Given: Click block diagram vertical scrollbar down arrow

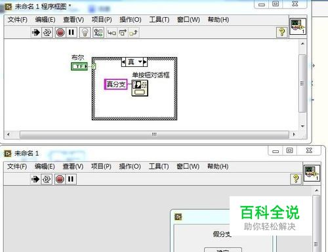Looking at the screenshot, I should pos(302,126).
